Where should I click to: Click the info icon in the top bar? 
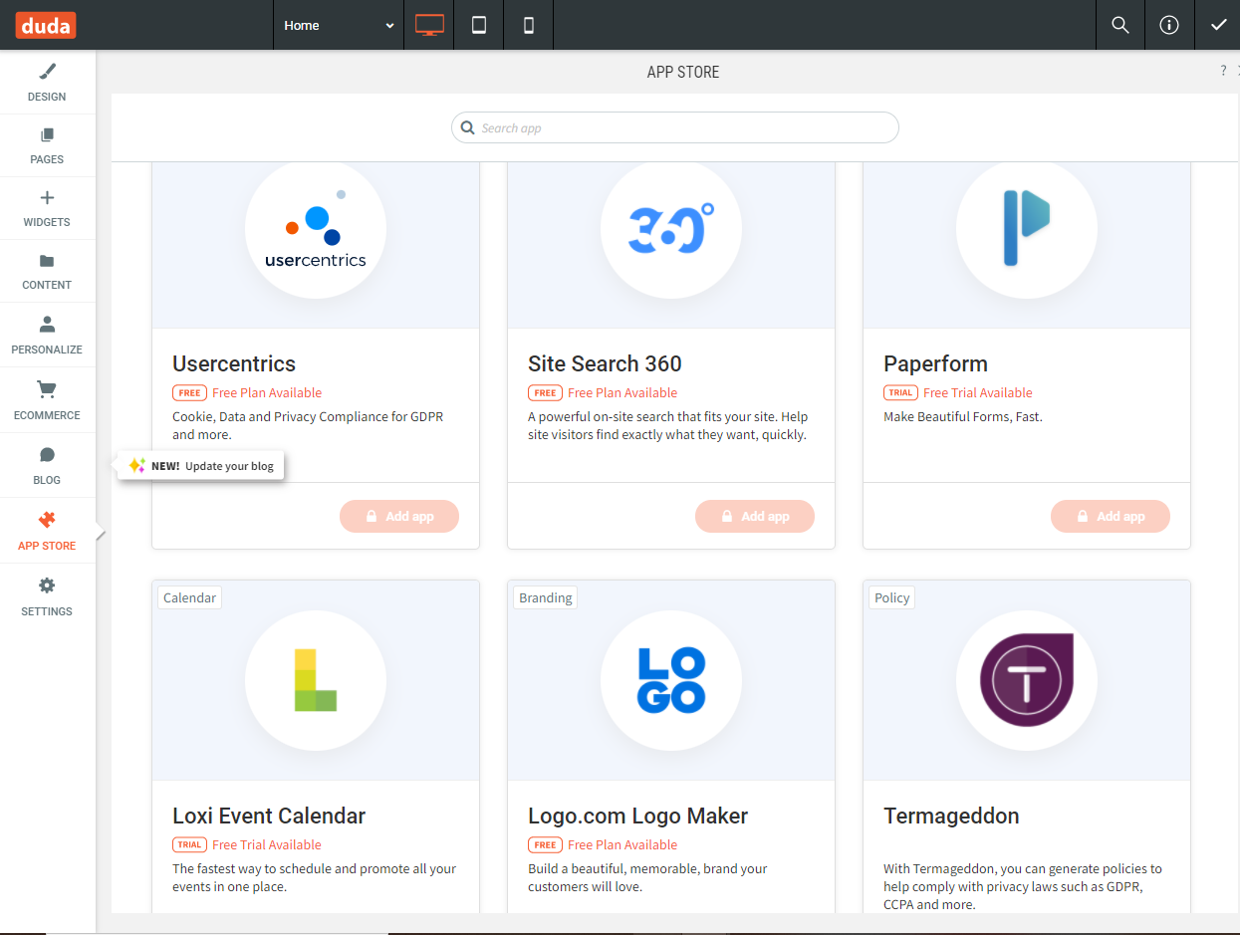click(x=1169, y=25)
